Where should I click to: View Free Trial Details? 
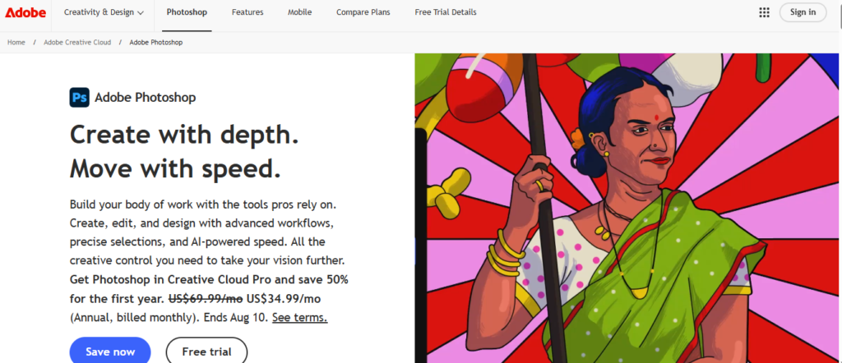point(445,12)
